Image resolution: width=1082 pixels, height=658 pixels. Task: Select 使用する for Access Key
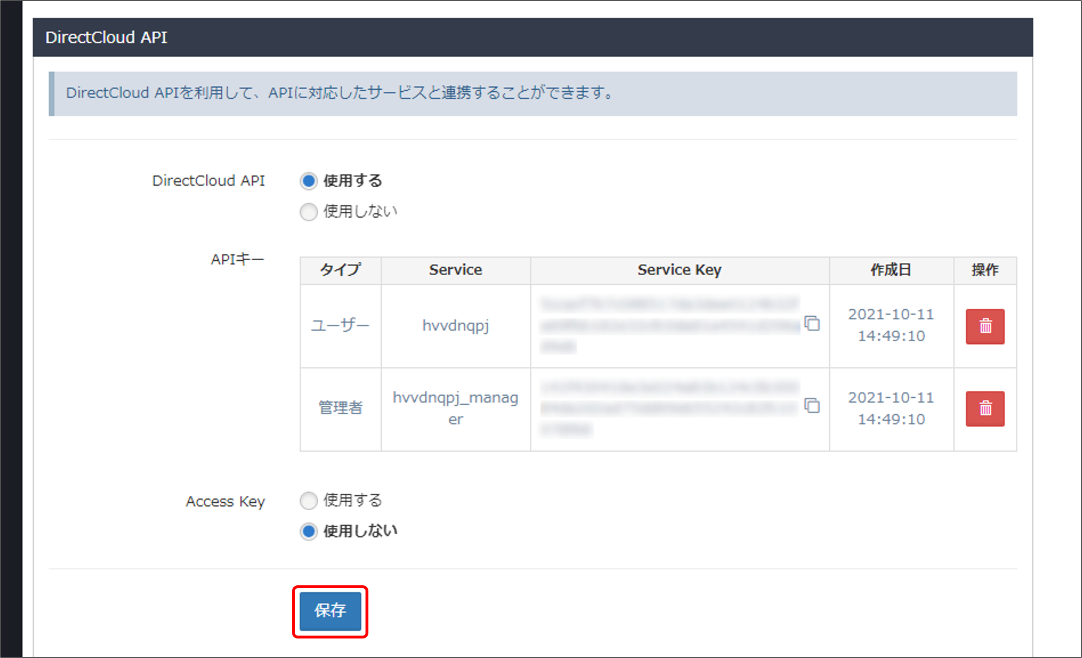pos(309,500)
